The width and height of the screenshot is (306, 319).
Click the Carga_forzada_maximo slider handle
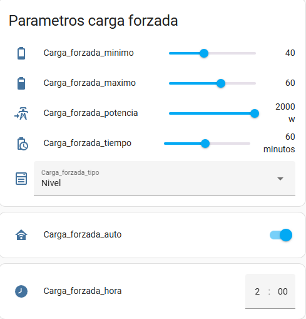click(221, 83)
